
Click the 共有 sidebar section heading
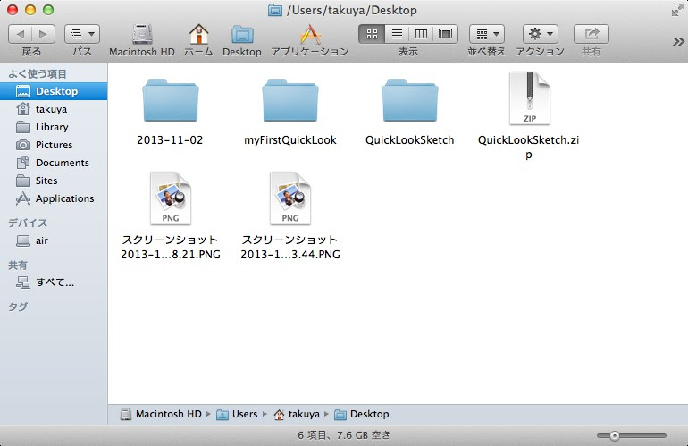18,265
